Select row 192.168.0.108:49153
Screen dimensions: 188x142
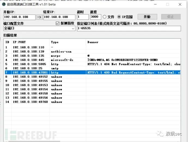[x=93, y=85]
